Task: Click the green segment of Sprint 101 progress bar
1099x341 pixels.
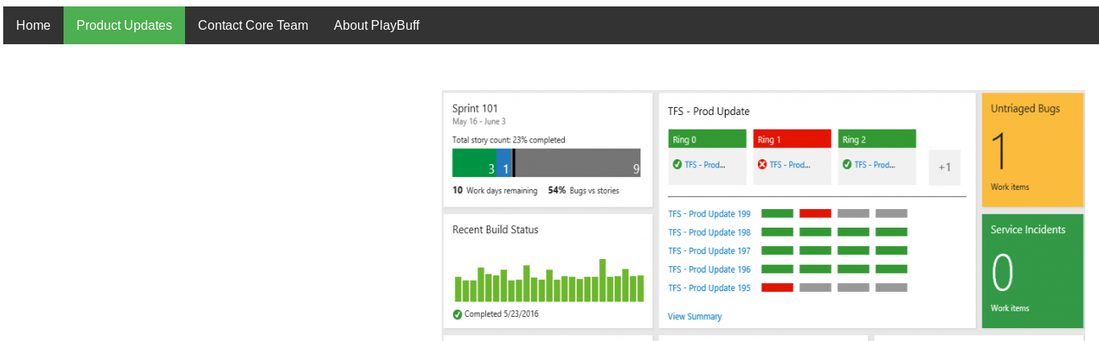Action: pos(473,162)
